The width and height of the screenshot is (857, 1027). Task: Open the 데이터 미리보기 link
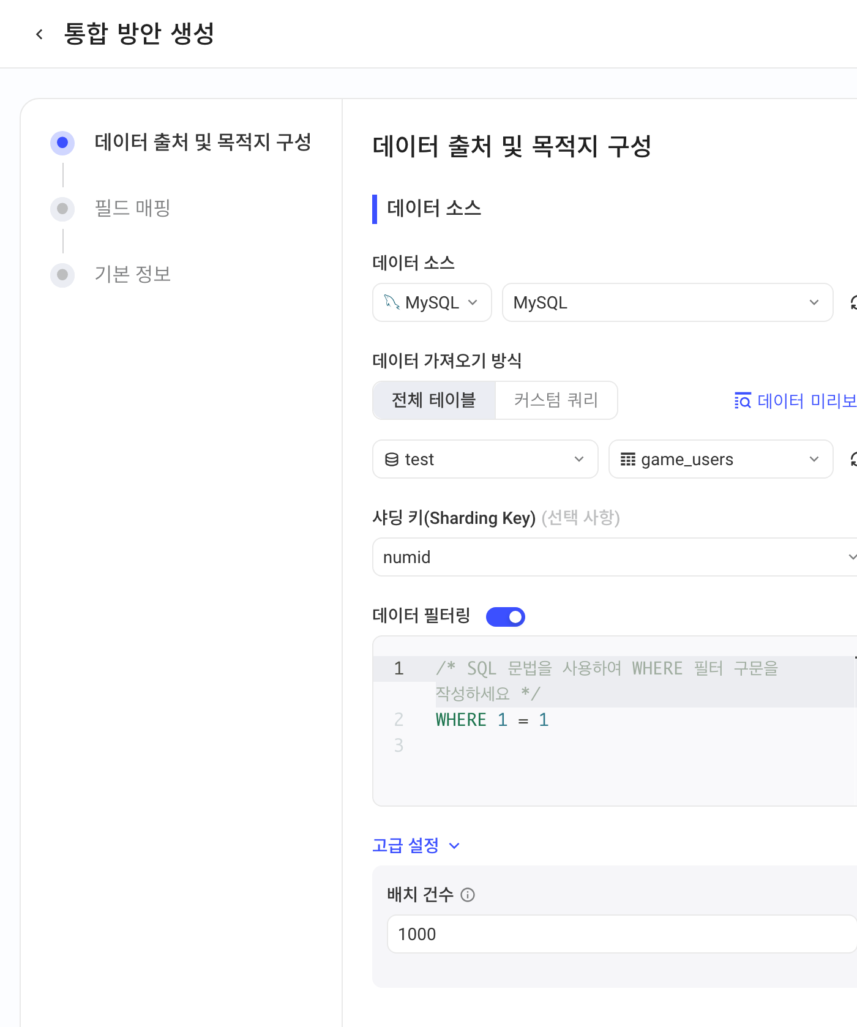click(795, 400)
